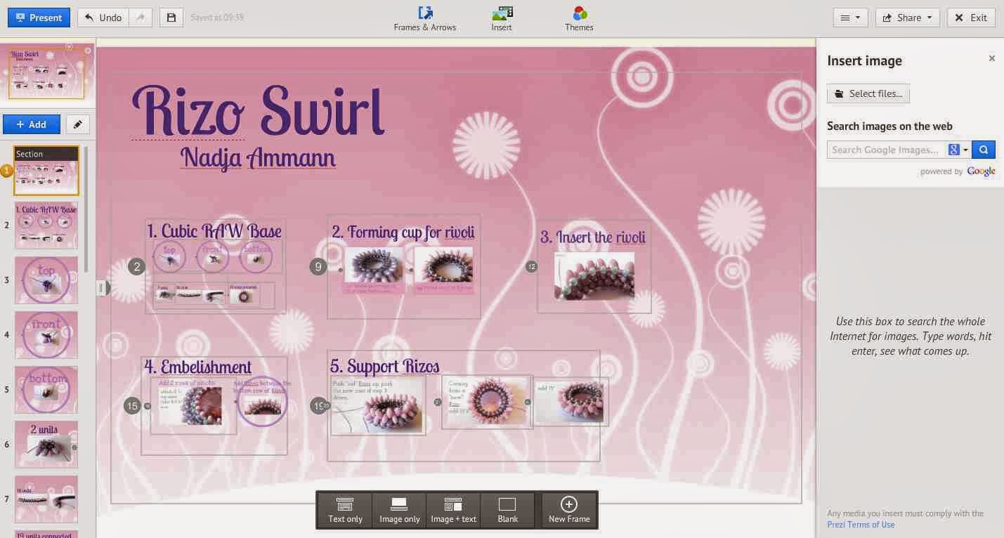Click the Google logo
Screen dimensions: 1004x538
(x=981, y=171)
